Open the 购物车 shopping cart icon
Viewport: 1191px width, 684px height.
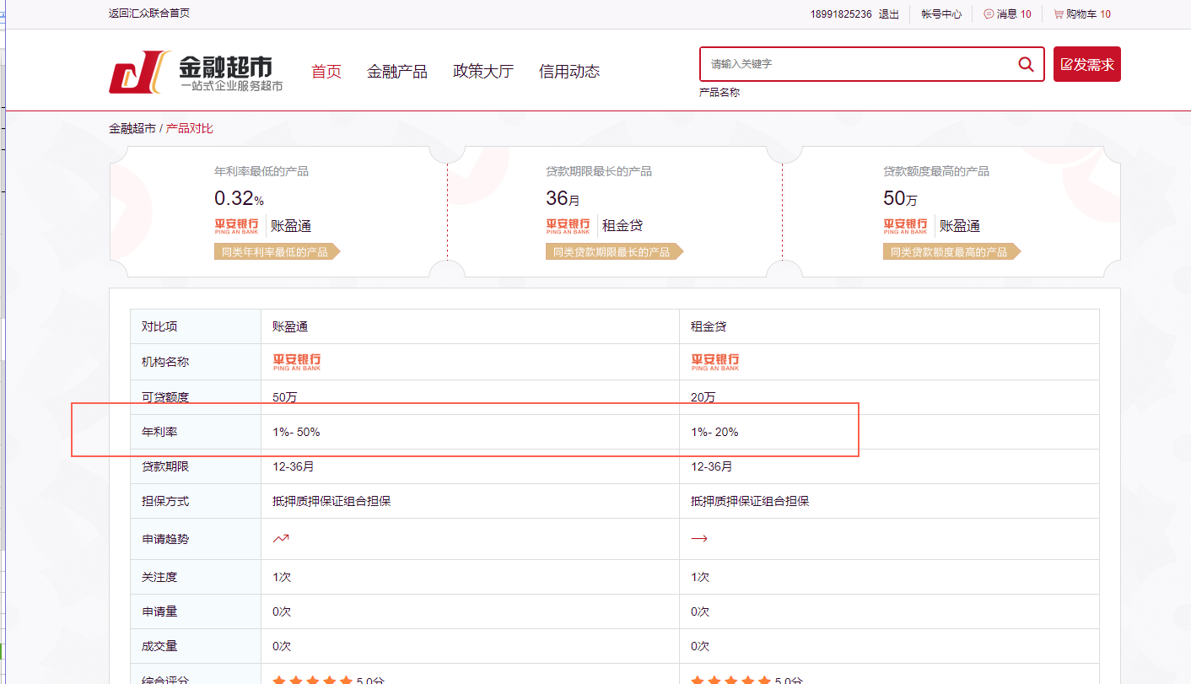pyautogui.click(x=1059, y=14)
